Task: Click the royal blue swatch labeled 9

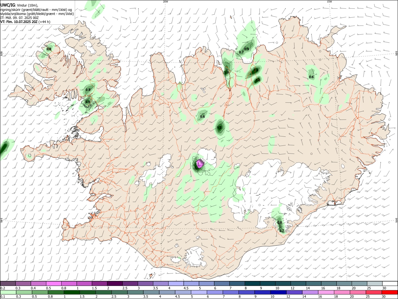Action: (262, 292)
